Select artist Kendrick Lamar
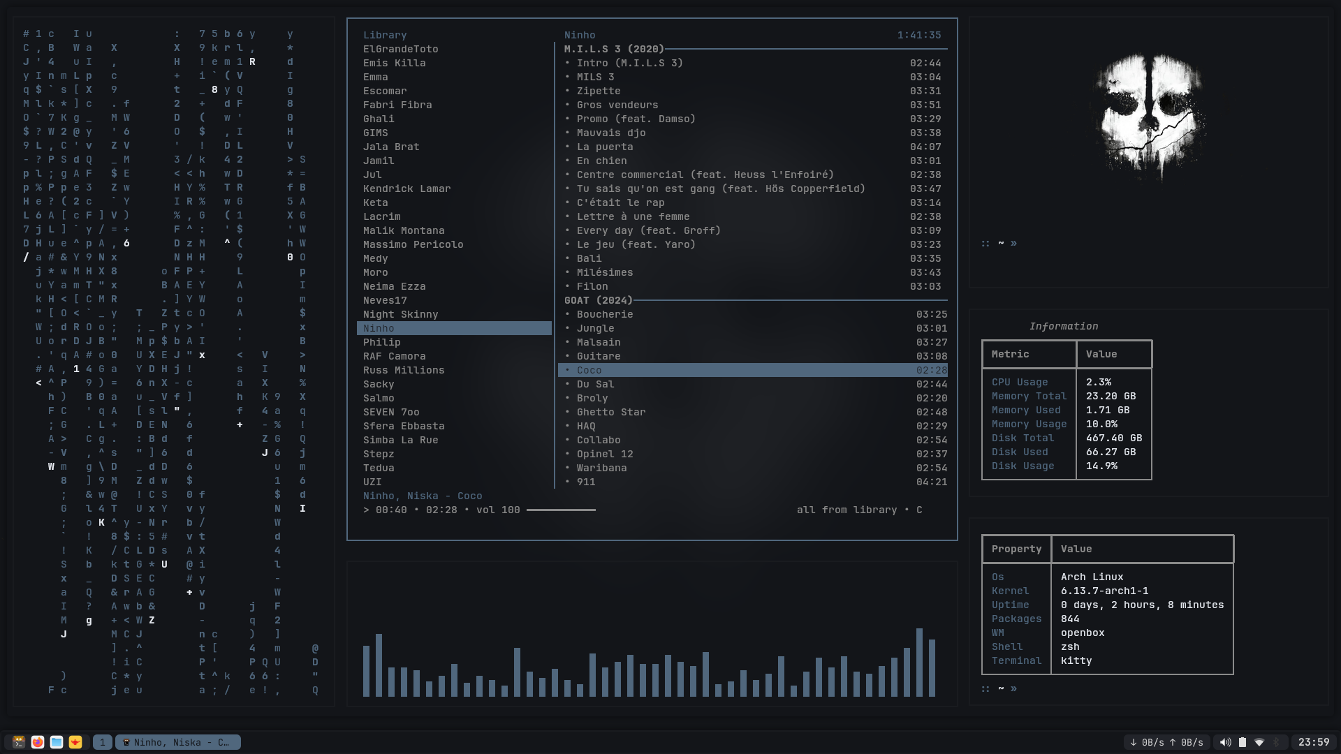 pos(407,188)
